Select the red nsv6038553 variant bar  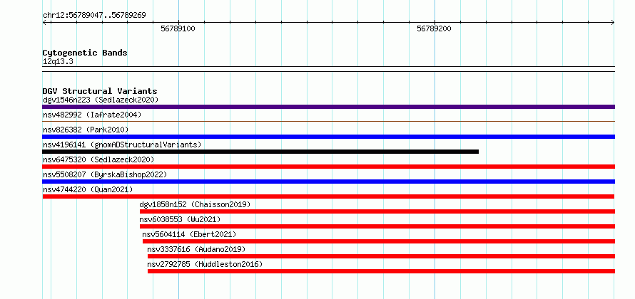point(377,226)
